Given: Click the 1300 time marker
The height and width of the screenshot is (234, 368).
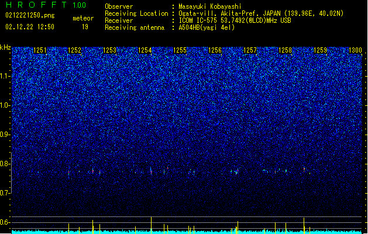Looking at the screenshot, I should click(x=355, y=50).
